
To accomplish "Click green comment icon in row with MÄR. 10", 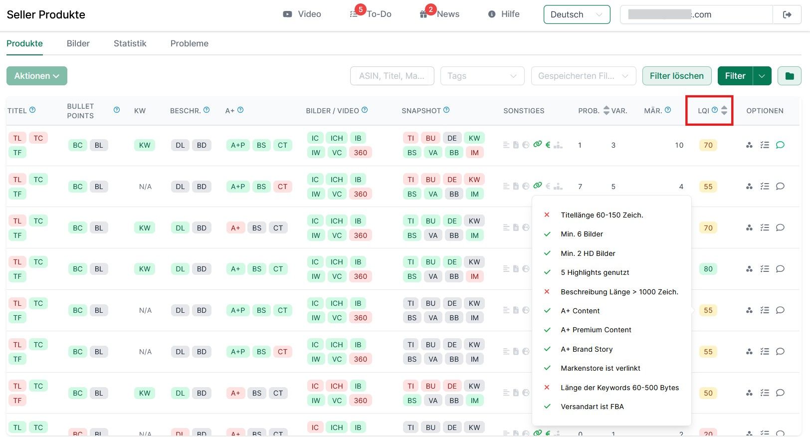I will pyautogui.click(x=780, y=145).
